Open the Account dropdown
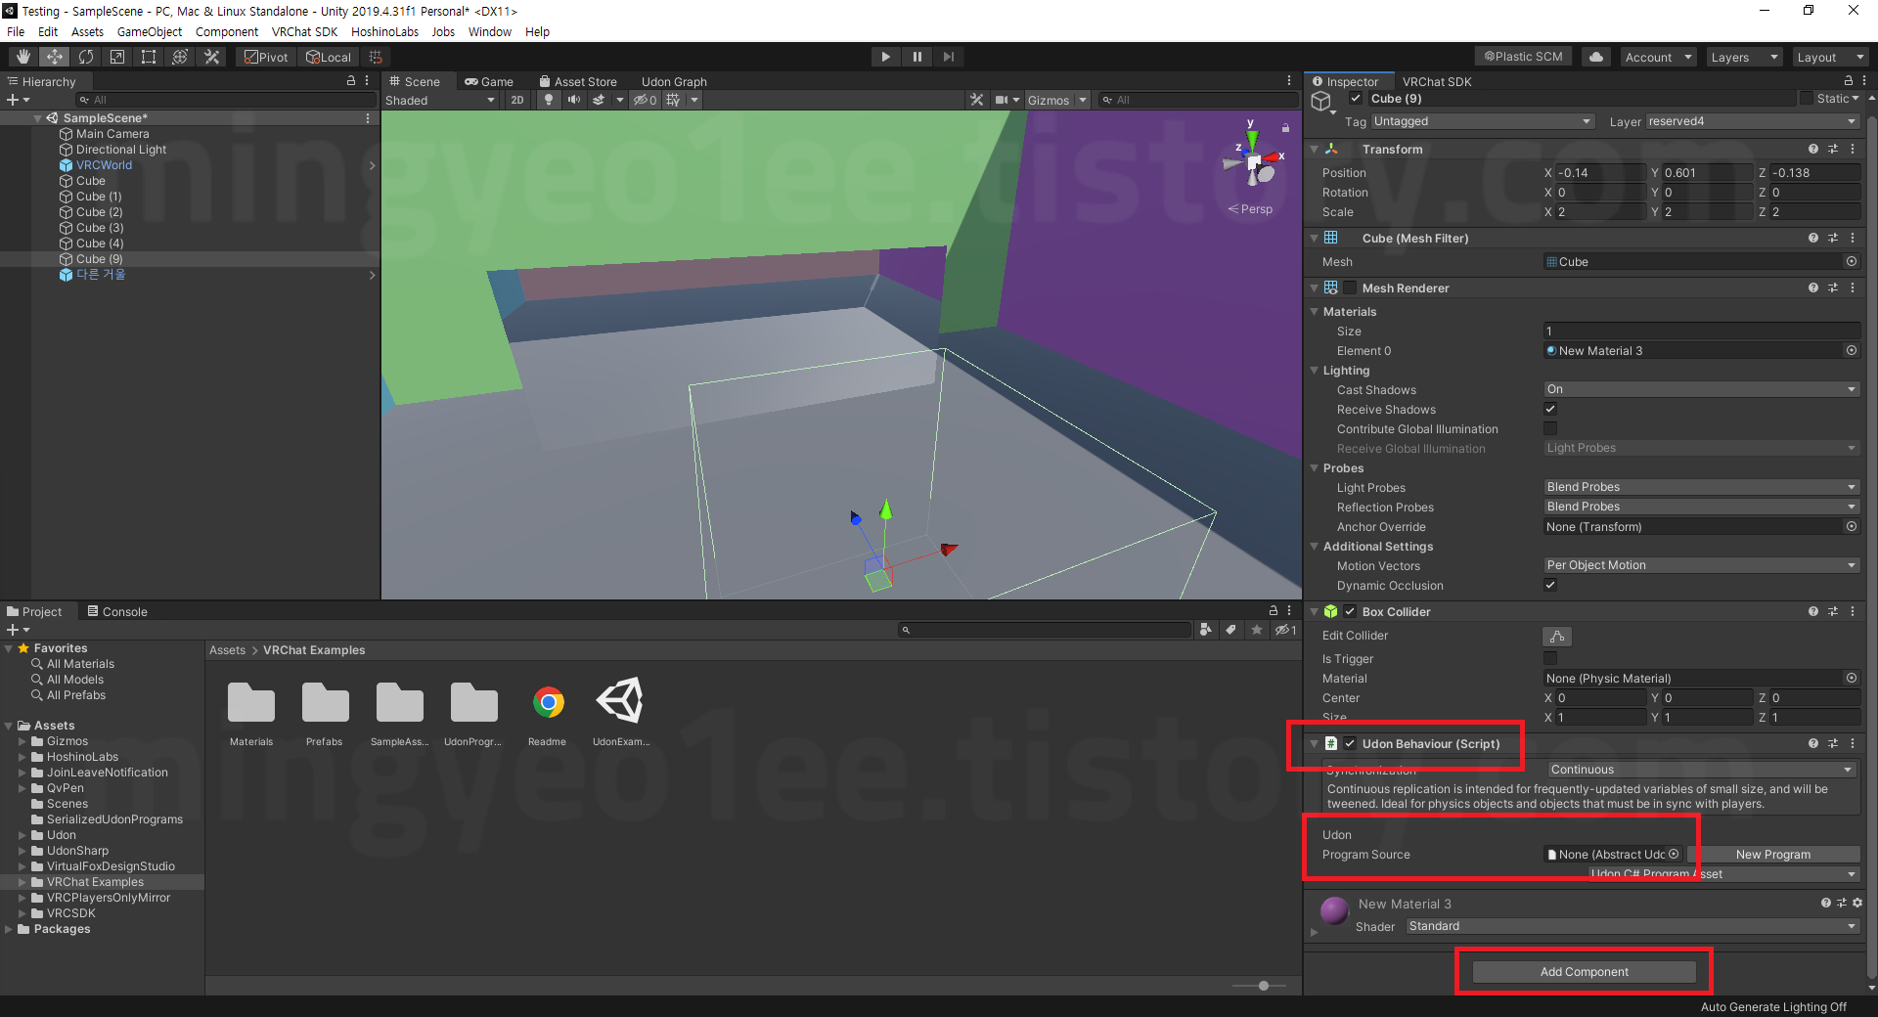The width and height of the screenshot is (1878, 1017). tap(1658, 57)
